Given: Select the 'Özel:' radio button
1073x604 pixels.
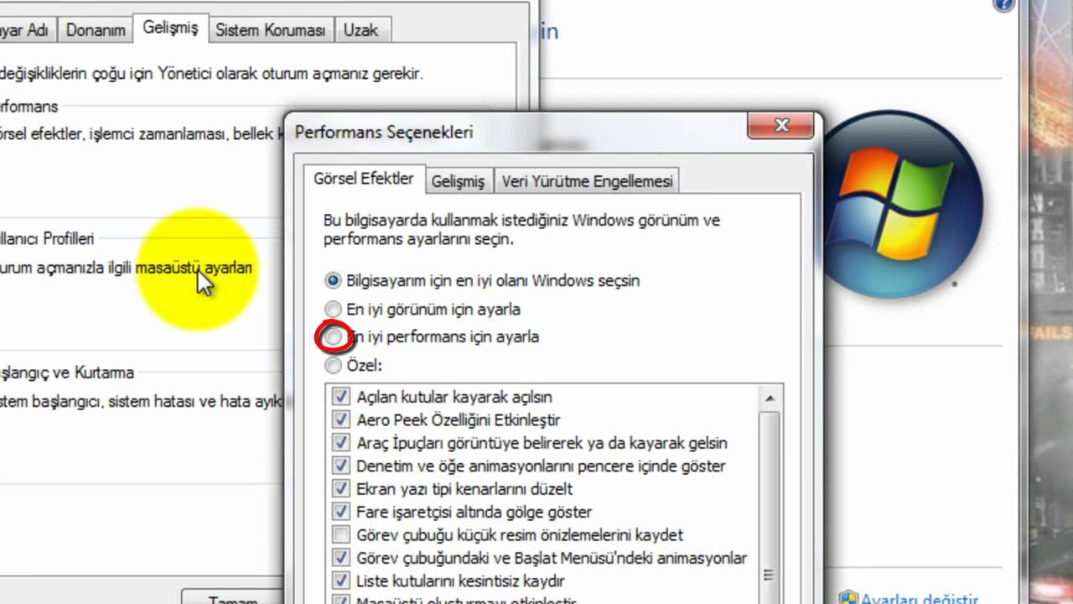Looking at the screenshot, I should click(x=334, y=366).
